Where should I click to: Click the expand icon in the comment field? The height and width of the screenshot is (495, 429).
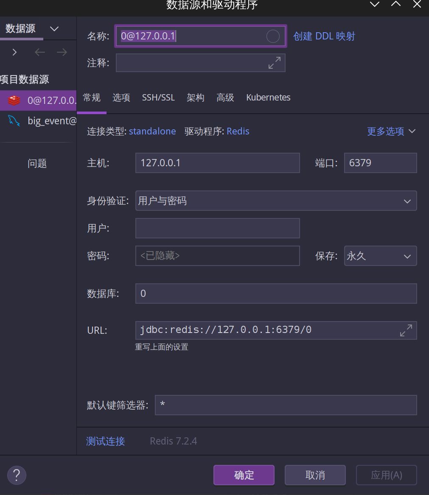pyautogui.click(x=275, y=63)
